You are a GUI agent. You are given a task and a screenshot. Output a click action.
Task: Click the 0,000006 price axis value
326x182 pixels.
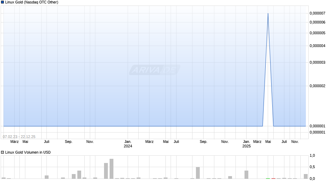click(x=317, y=22)
